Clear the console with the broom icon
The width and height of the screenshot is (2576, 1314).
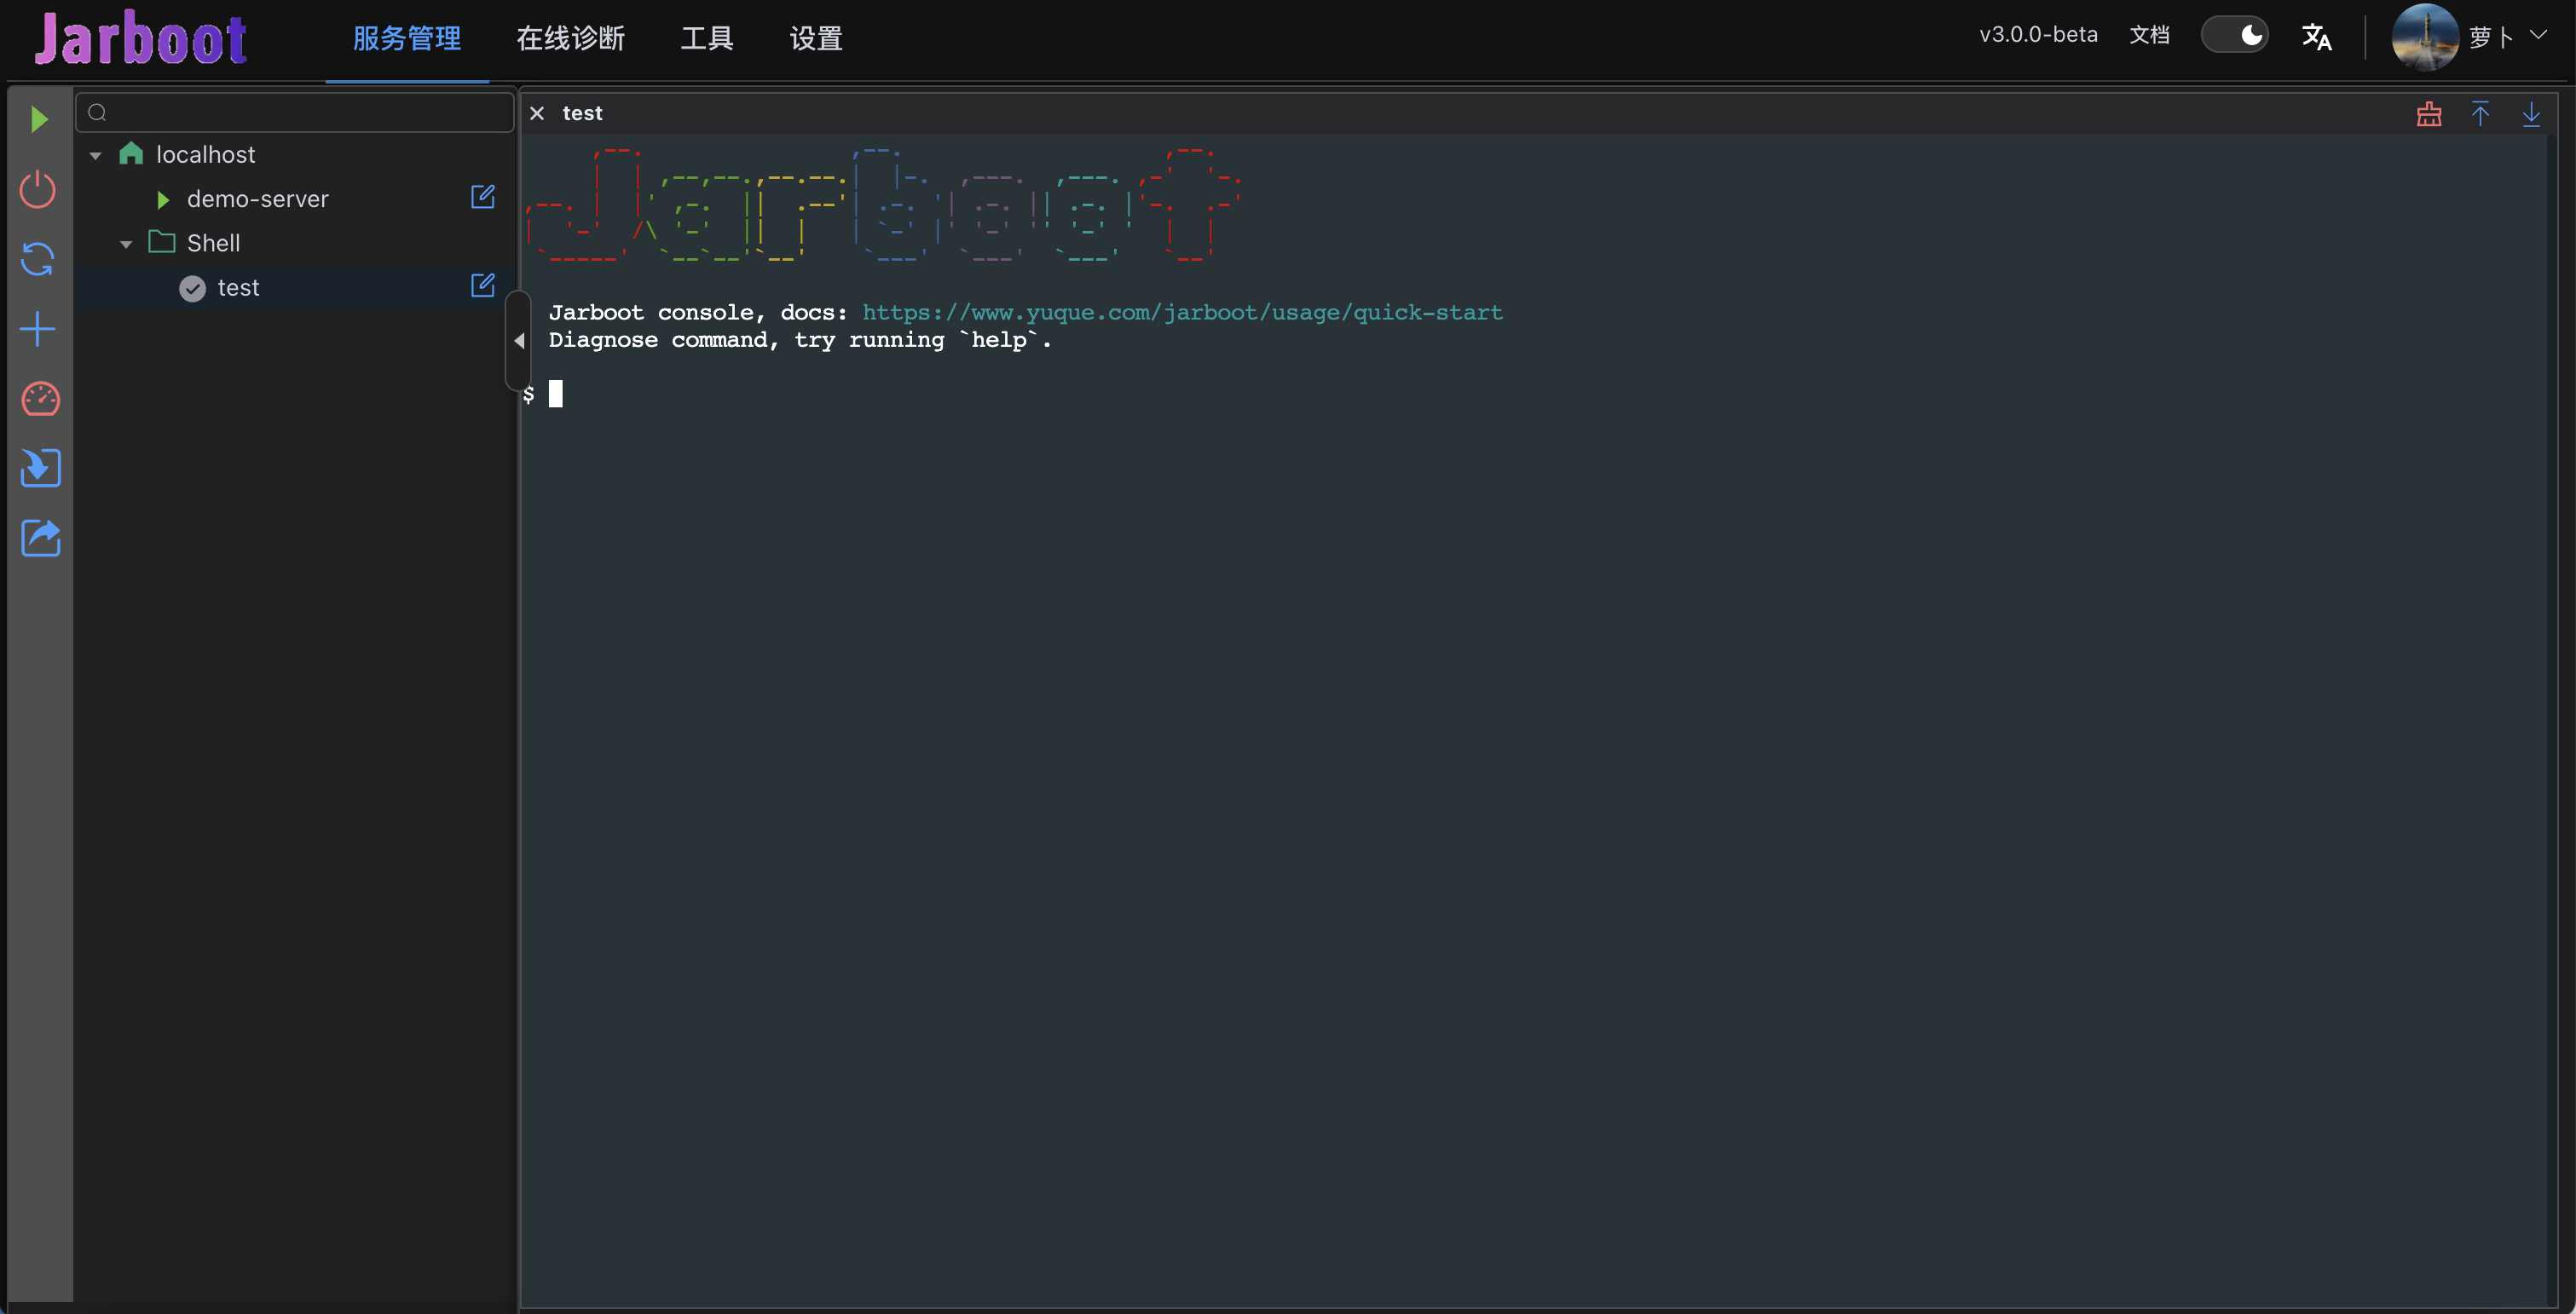(2429, 114)
